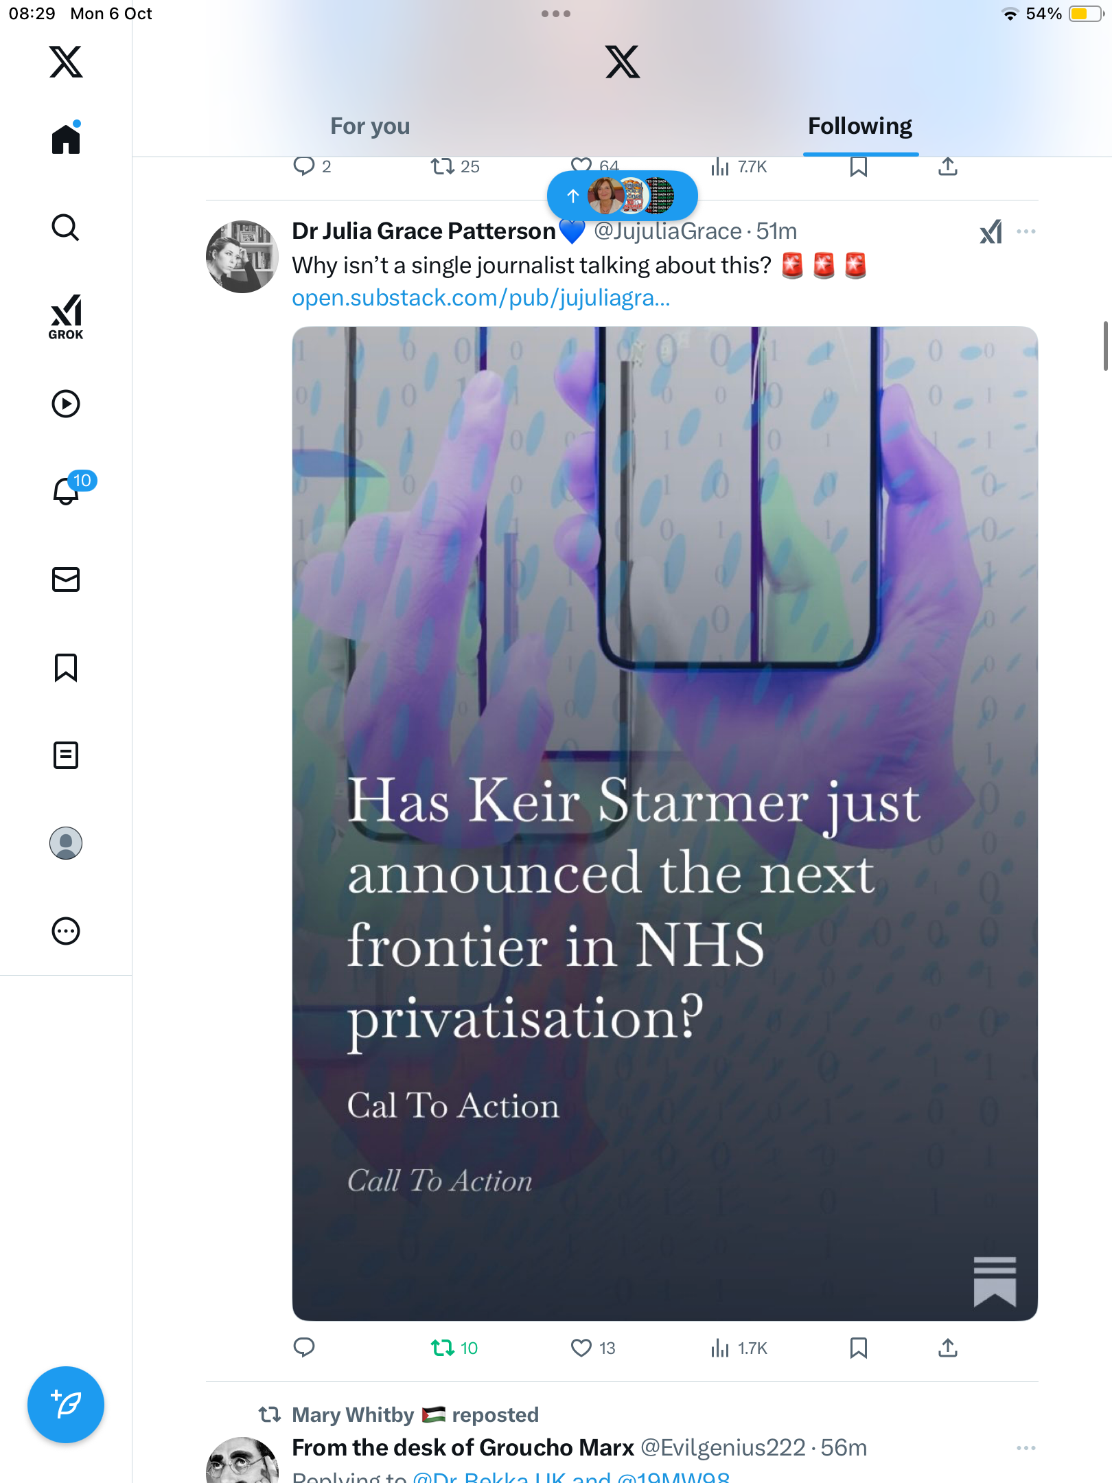The width and height of the screenshot is (1112, 1483).
Task: Open Lists from the sidebar
Action: (x=66, y=755)
